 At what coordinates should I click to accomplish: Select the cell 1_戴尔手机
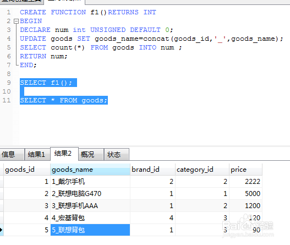[x=90, y=182]
